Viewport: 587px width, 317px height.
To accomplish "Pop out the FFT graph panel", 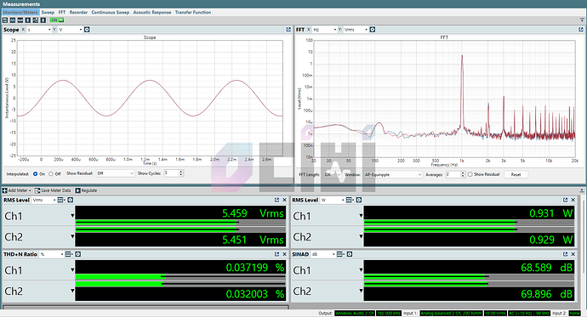I will pyautogui.click(x=581, y=30).
